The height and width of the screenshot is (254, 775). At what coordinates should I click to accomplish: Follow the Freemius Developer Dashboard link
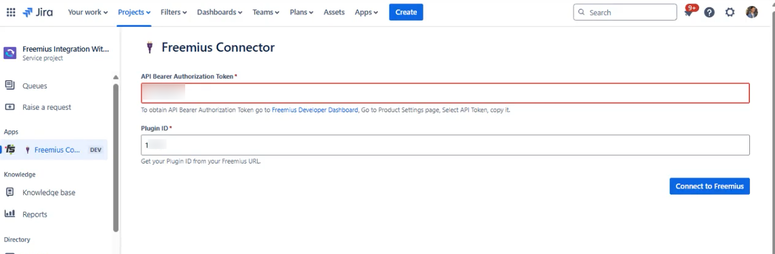315,110
